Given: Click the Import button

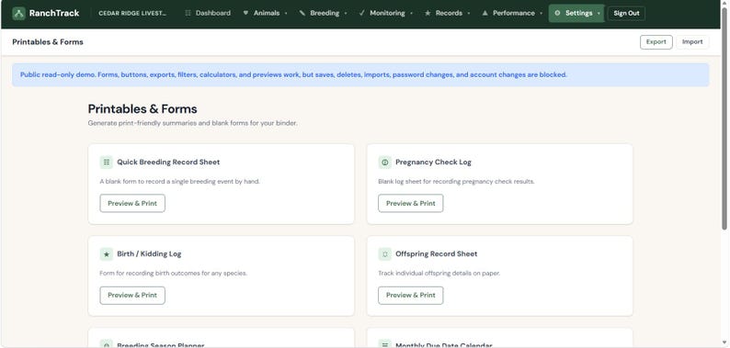Looking at the screenshot, I should [692, 42].
